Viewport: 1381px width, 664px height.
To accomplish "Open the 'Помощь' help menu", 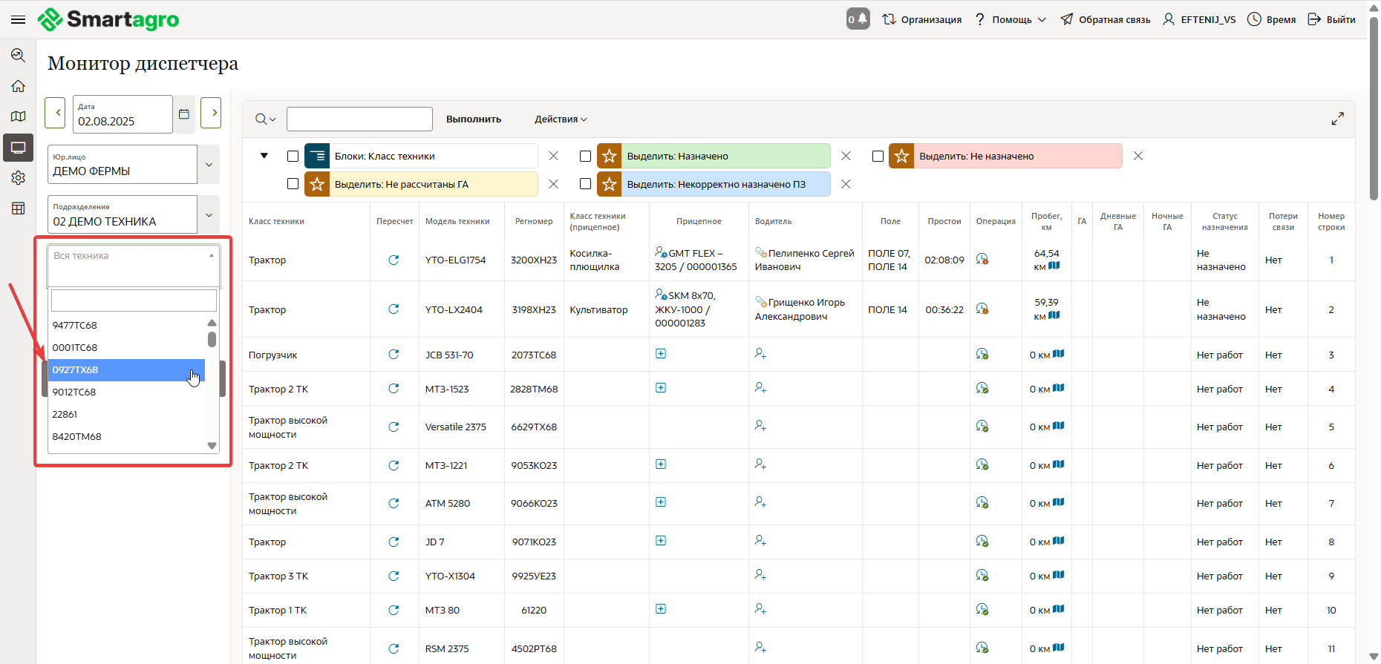I will [1011, 19].
